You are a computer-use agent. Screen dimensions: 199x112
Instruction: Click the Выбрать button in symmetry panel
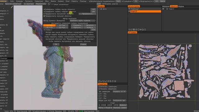click(123, 105)
